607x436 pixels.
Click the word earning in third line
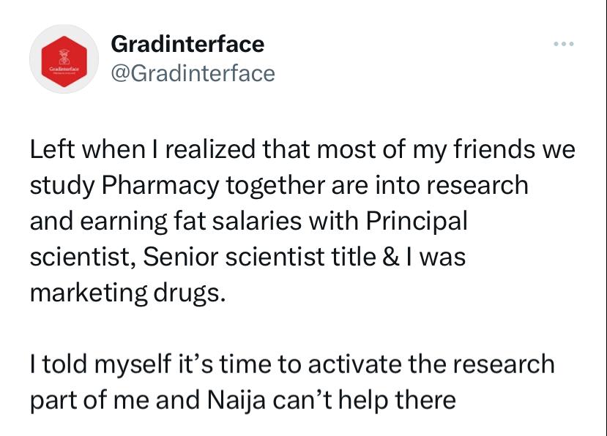click(x=124, y=222)
